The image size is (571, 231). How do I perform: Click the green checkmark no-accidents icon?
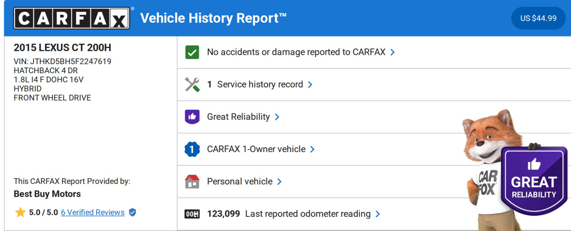(x=192, y=52)
